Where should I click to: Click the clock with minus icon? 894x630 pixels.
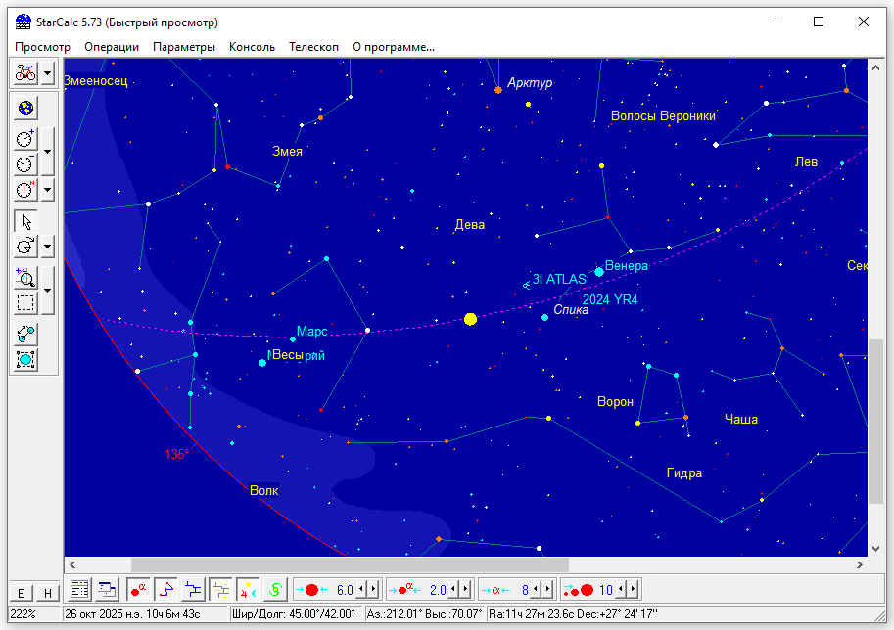click(x=25, y=164)
